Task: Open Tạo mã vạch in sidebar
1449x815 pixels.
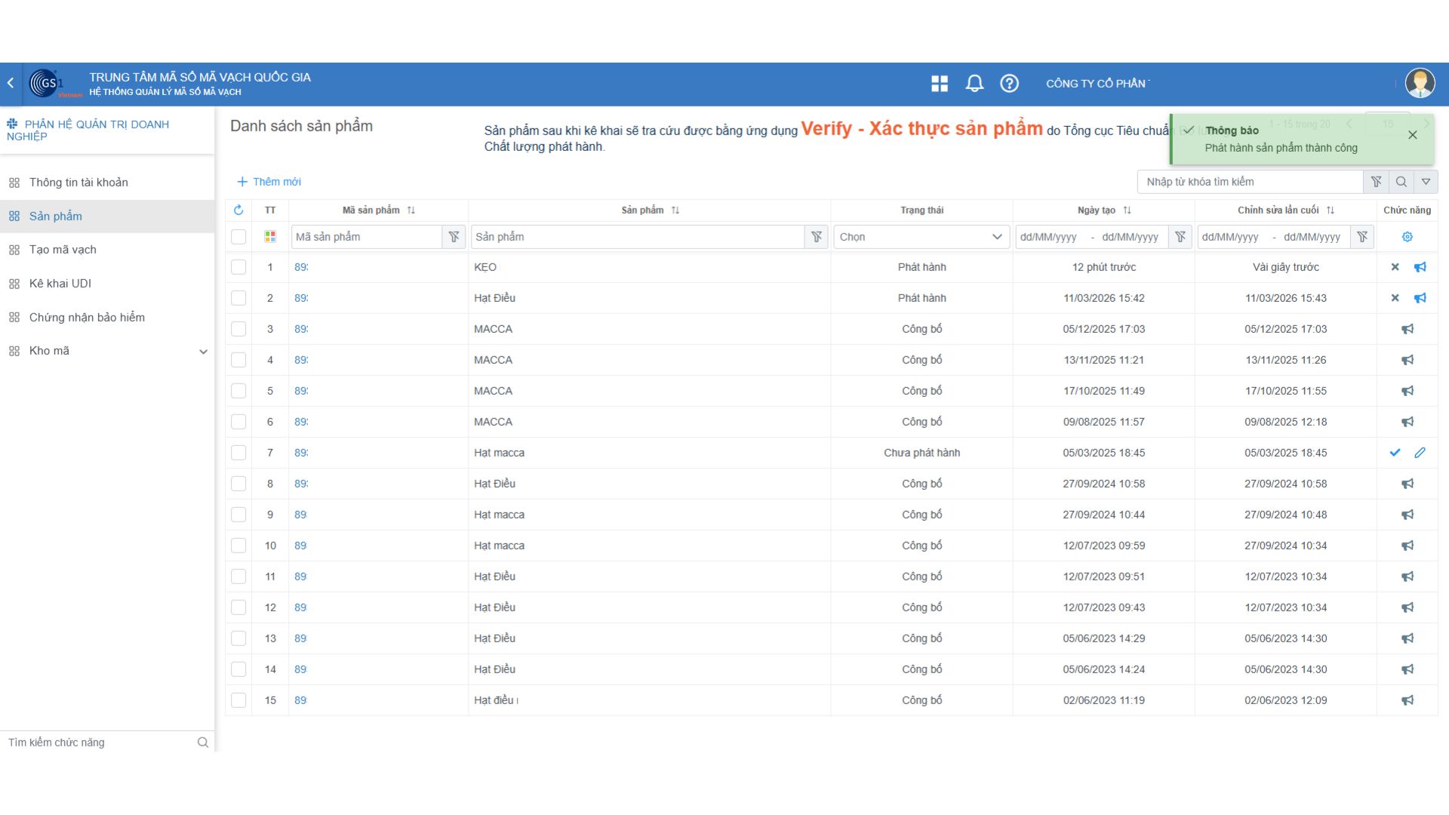Action: pos(63,250)
